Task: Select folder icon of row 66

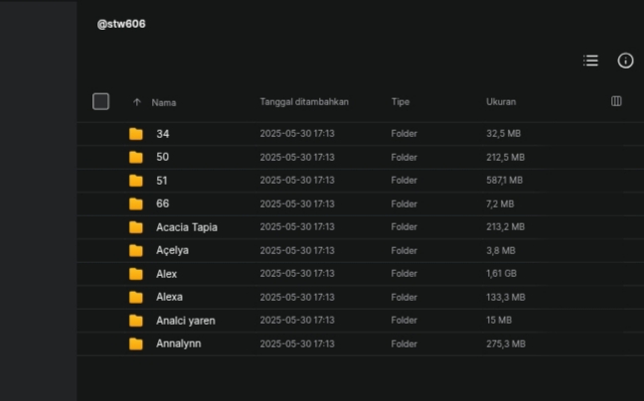Action: pyautogui.click(x=136, y=203)
